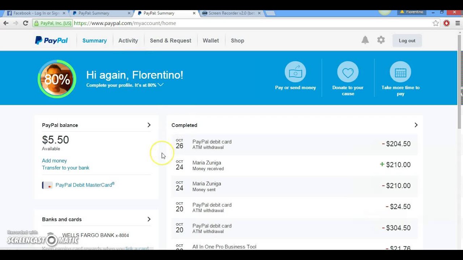Screen dimensions: 463x260
Task: Bookmark the page with the star icon
Action: (436, 23)
